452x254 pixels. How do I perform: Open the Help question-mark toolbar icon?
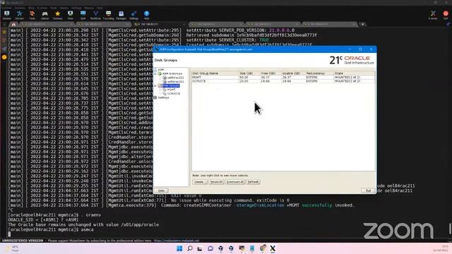(x=146, y=15)
